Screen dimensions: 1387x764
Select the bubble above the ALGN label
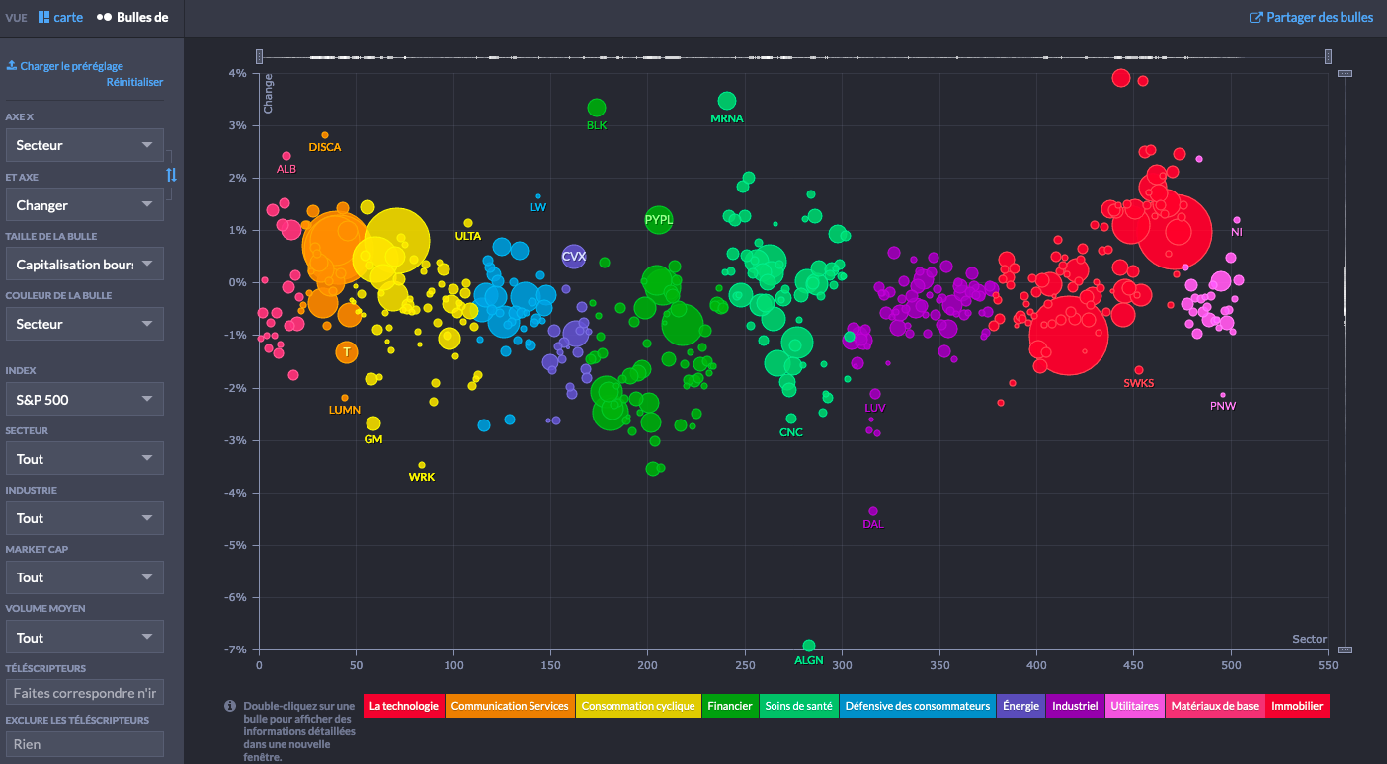[x=809, y=646]
